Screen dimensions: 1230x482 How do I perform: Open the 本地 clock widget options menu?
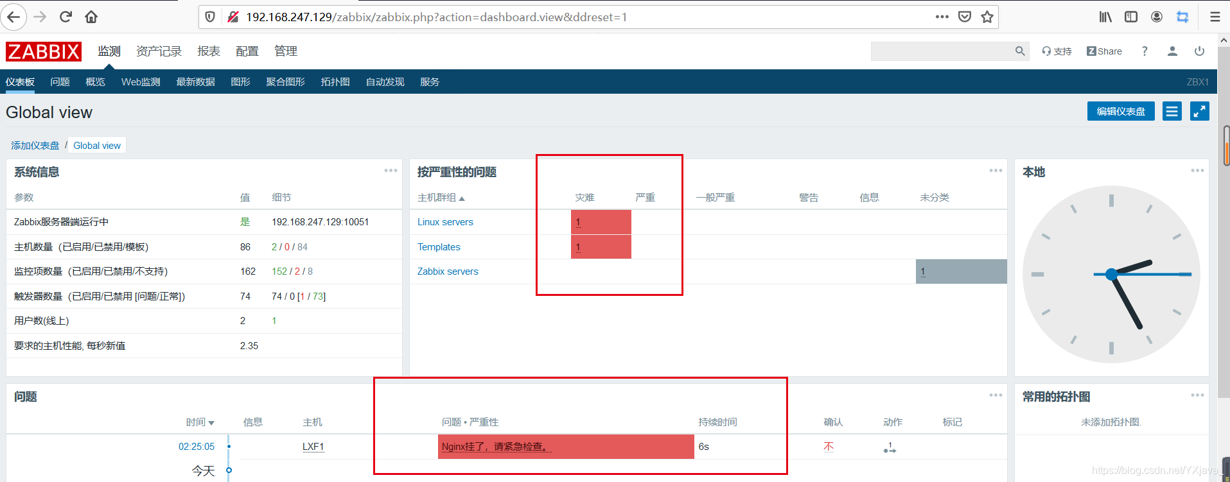(x=1197, y=171)
